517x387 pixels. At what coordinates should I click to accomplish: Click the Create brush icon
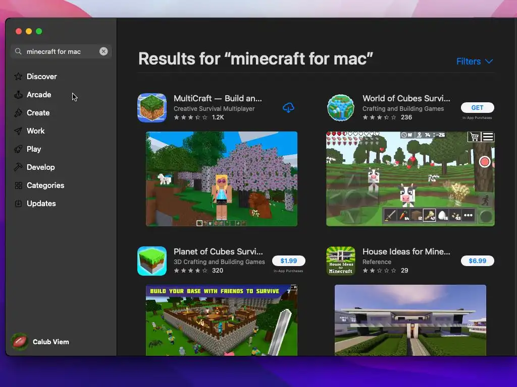[x=18, y=113]
